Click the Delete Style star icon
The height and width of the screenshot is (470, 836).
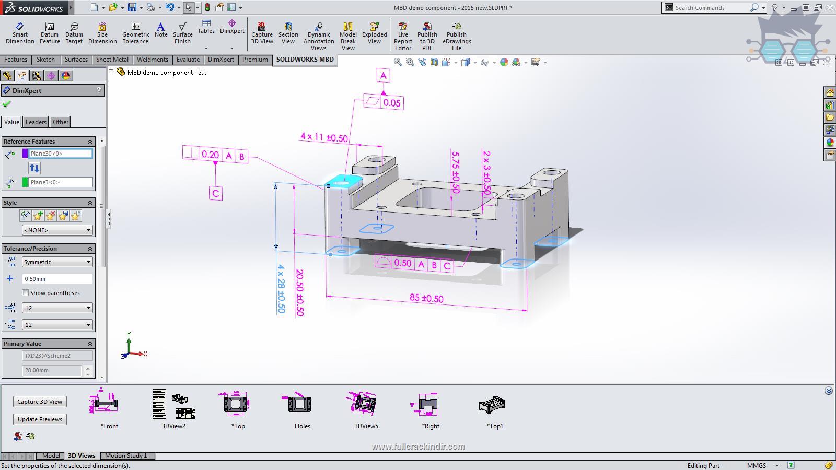click(x=50, y=216)
